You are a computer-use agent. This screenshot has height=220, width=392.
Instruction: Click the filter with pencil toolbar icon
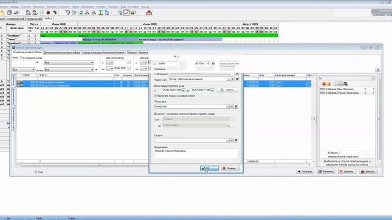68,12
